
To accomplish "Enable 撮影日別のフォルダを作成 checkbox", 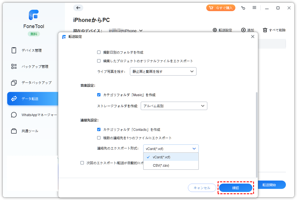I will click(x=99, y=52).
